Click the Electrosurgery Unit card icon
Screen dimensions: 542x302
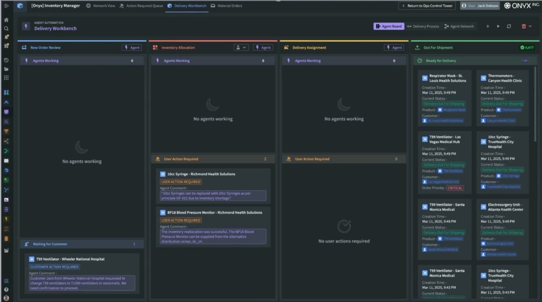tap(483, 207)
